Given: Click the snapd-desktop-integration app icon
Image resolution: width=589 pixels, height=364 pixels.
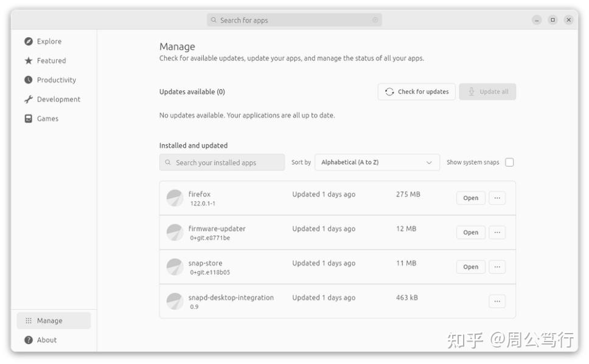Looking at the screenshot, I should tap(175, 301).
